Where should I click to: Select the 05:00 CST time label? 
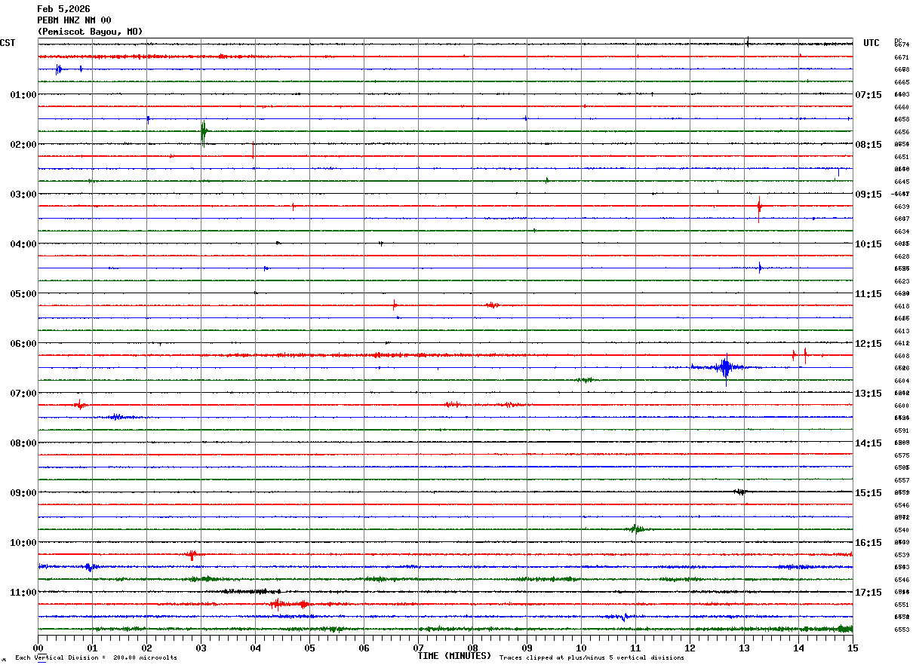pos(23,294)
